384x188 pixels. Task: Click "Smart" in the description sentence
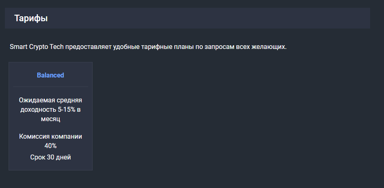(x=18, y=47)
